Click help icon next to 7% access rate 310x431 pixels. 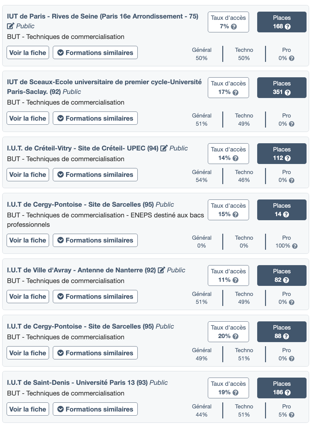[234, 27]
